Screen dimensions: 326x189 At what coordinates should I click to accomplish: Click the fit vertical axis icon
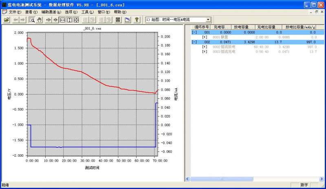[69, 20]
